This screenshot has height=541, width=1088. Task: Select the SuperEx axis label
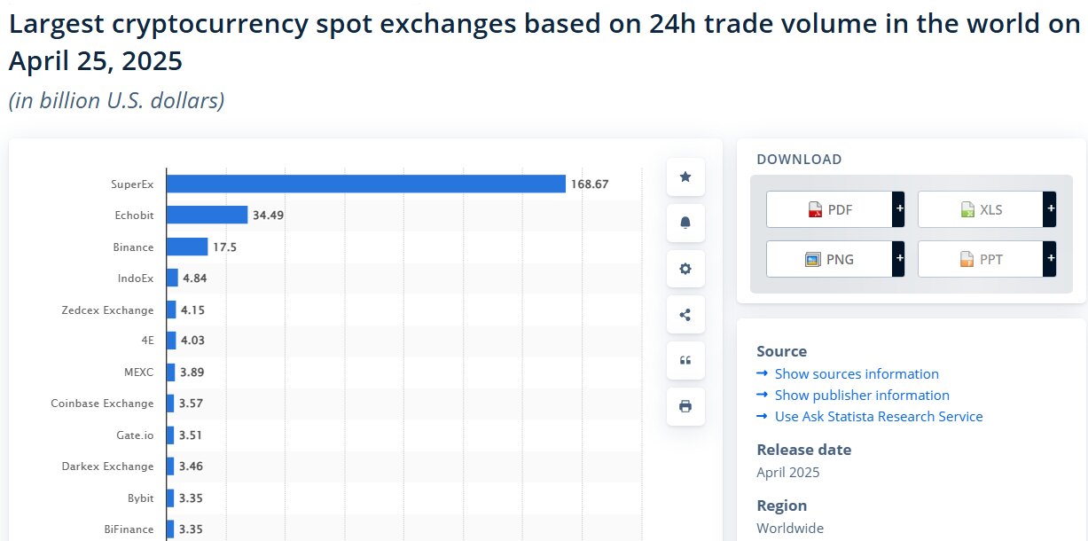tap(132, 184)
